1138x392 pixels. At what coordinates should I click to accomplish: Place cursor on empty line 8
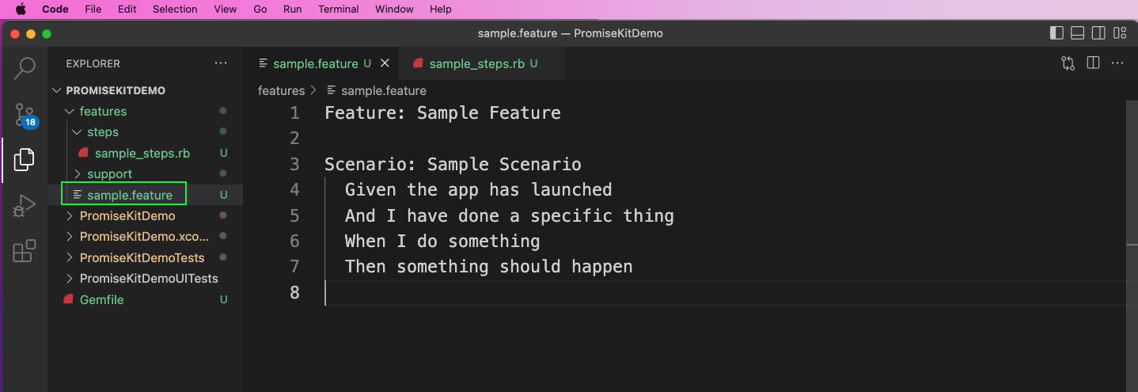point(725,292)
